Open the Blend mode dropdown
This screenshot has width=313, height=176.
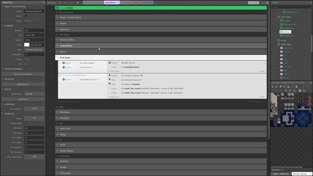tap(34, 94)
